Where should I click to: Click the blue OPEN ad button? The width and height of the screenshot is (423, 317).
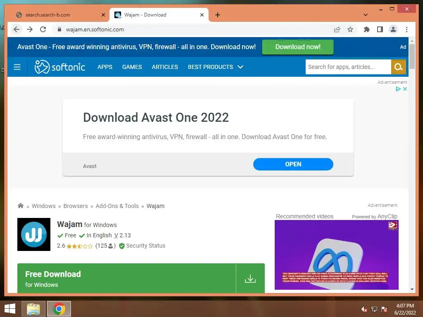(x=293, y=164)
